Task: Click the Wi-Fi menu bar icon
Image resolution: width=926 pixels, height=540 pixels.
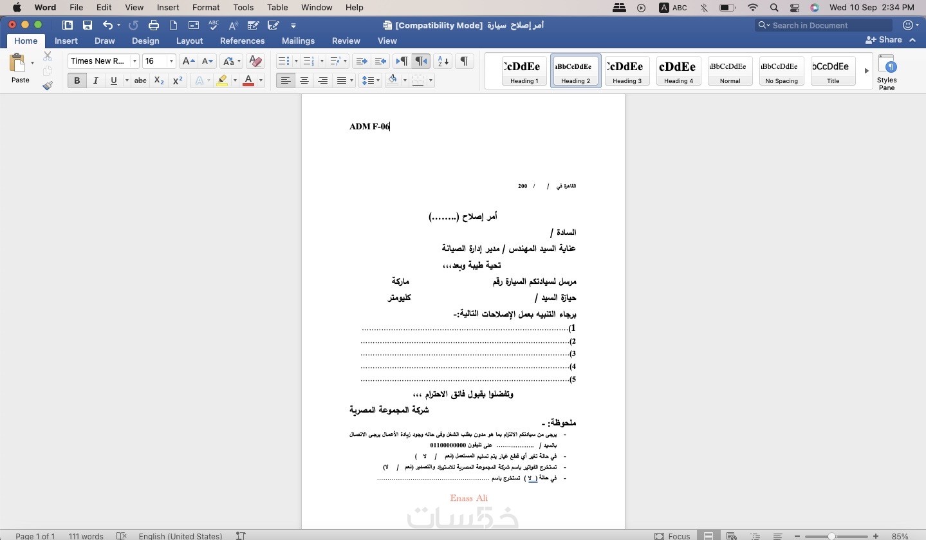Action: point(753,8)
